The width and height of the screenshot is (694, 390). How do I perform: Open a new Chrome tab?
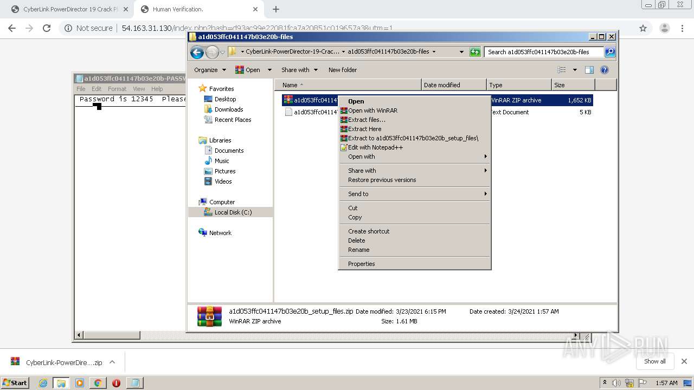(x=276, y=9)
